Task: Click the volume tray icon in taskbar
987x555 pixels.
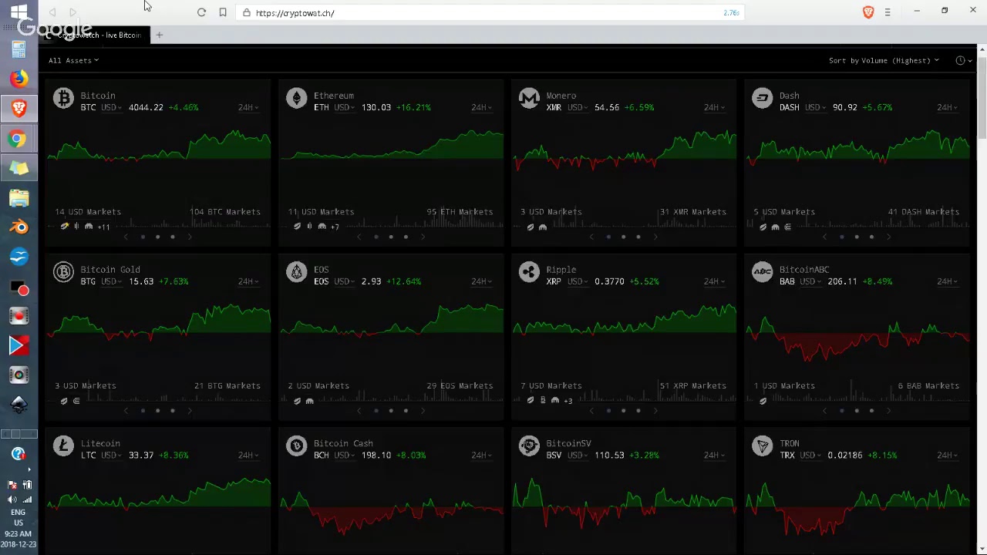Action: [x=12, y=499]
